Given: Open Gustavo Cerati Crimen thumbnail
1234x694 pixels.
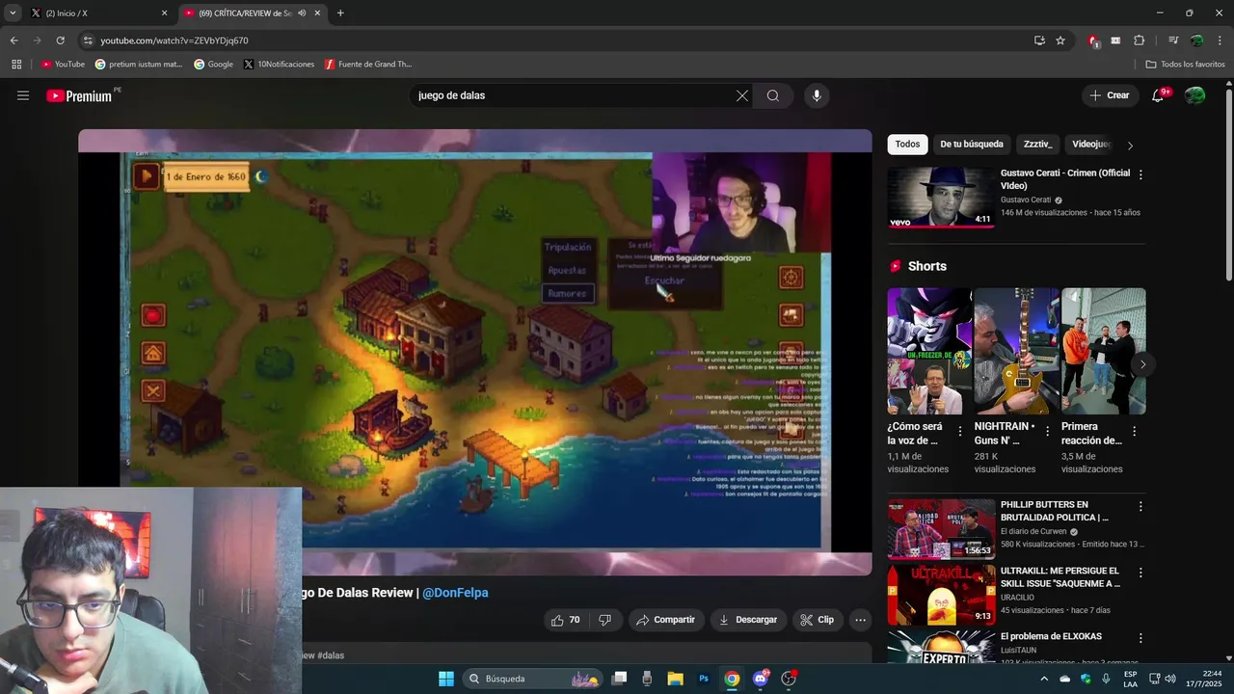Looking at the screenshot, I should pyautogui.click(x=941, y=198).
